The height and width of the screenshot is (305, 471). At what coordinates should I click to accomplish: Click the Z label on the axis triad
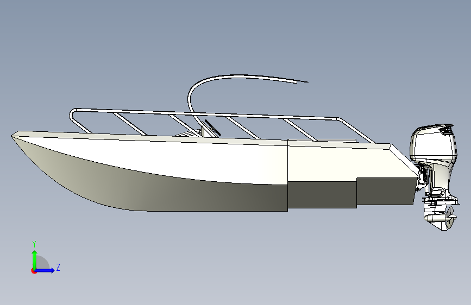click(58, 267)
